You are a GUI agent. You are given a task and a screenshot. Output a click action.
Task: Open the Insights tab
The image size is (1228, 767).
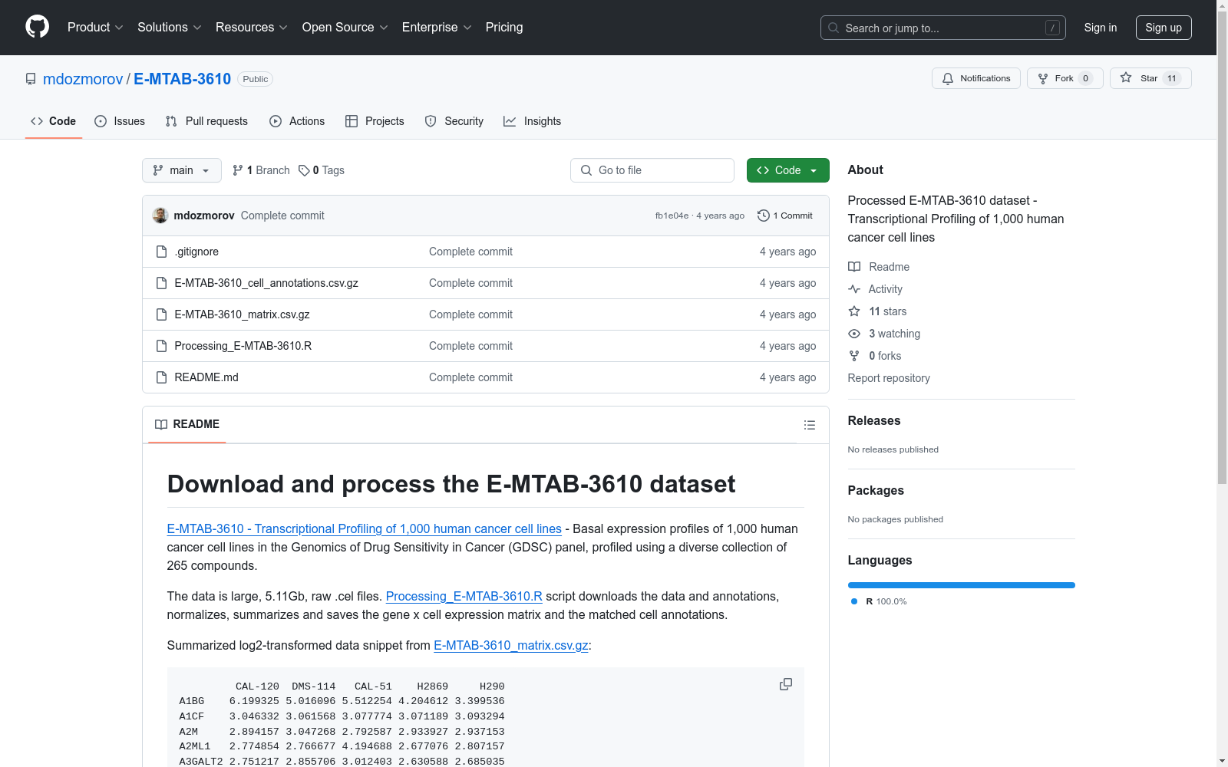click(533, 121)
